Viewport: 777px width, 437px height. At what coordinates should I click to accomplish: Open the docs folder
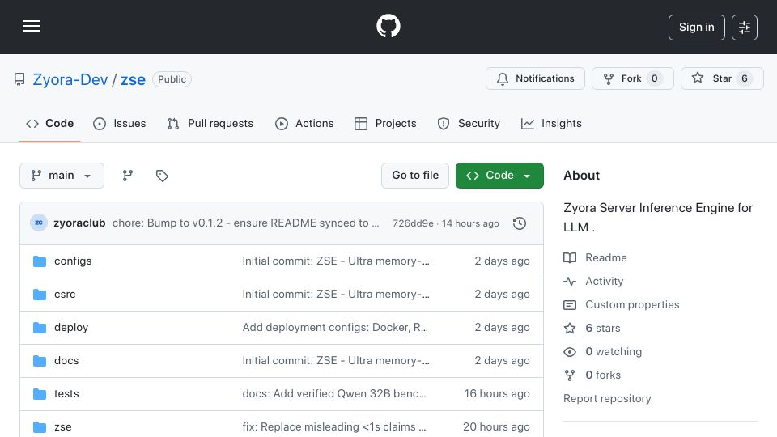pyautogui.click(x=66, y=361)
